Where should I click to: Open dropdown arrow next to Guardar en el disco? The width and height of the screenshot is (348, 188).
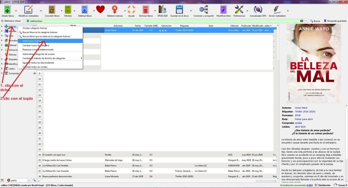click(191, 11)
